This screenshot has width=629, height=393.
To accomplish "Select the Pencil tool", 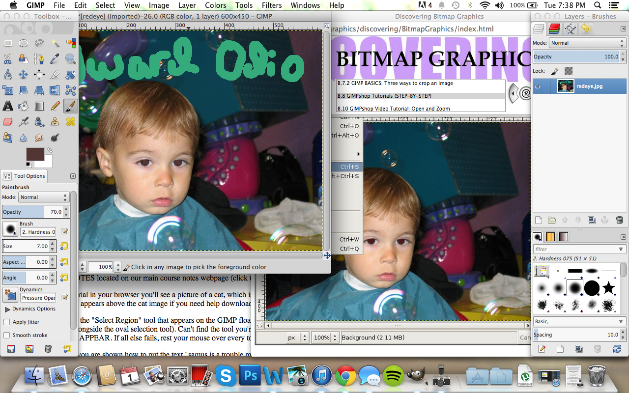I will (x=55, y=106).
